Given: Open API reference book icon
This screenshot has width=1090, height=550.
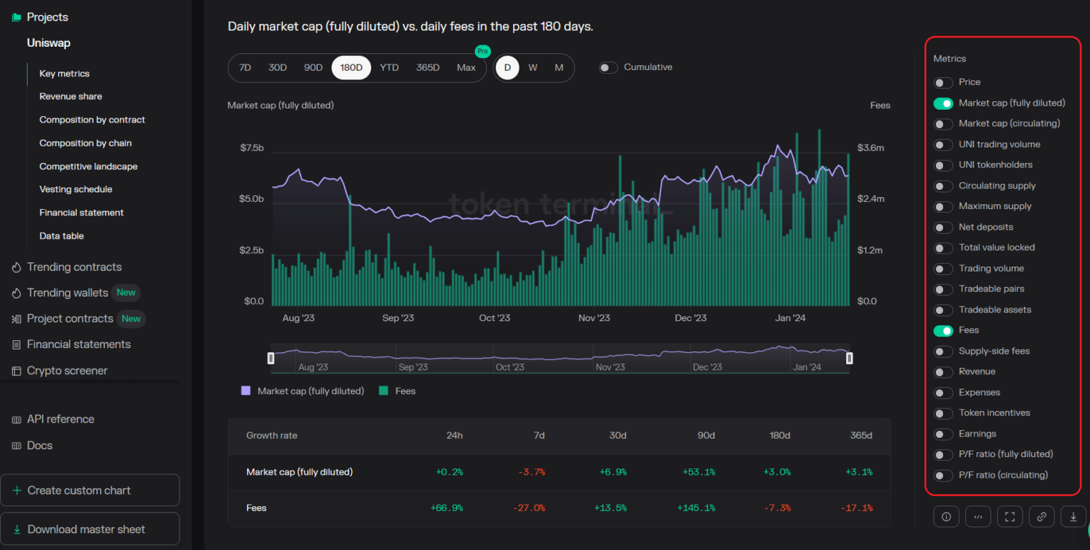Looking at the screenshot, I should [16, 420].
